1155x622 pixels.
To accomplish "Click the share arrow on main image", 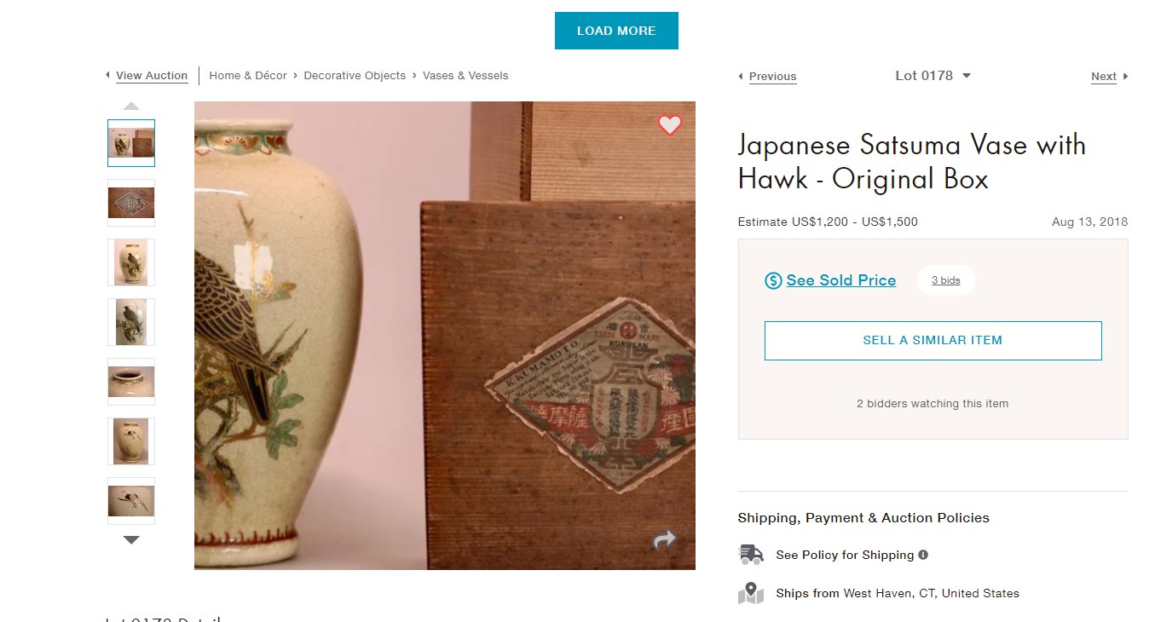I will pos(664,539).
